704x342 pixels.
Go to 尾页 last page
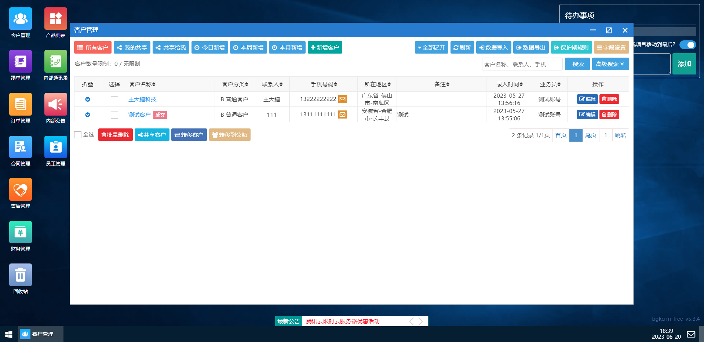tap(591, 135)
